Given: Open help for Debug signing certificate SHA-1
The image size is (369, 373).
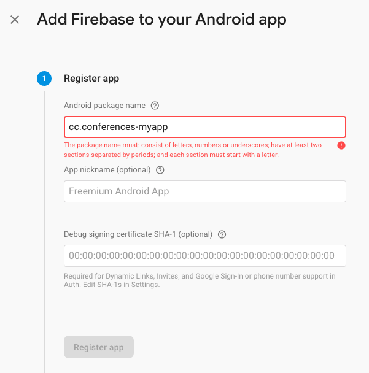Looking at the screenshot, I should (222, 234).
